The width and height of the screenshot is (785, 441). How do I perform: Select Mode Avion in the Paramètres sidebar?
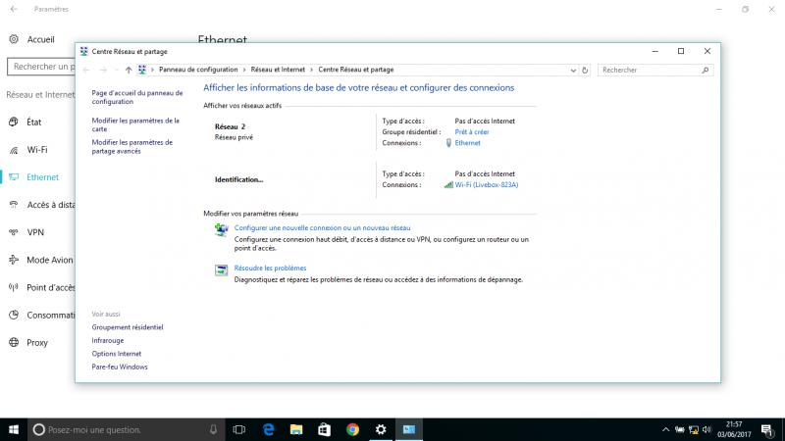[x=50, y=260]
